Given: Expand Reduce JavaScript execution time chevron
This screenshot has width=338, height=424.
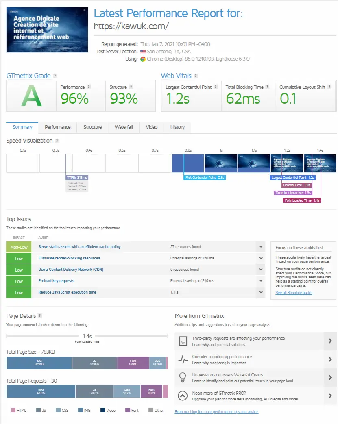Looking at the screenshot, I should click(261, 292).
